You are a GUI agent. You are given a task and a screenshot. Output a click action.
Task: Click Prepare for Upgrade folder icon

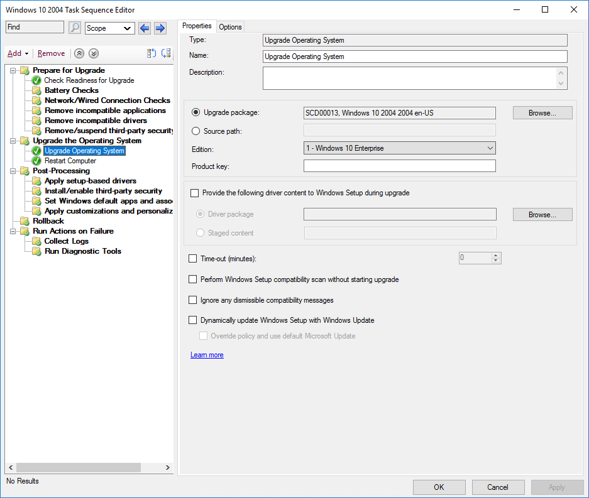(25, 70)
